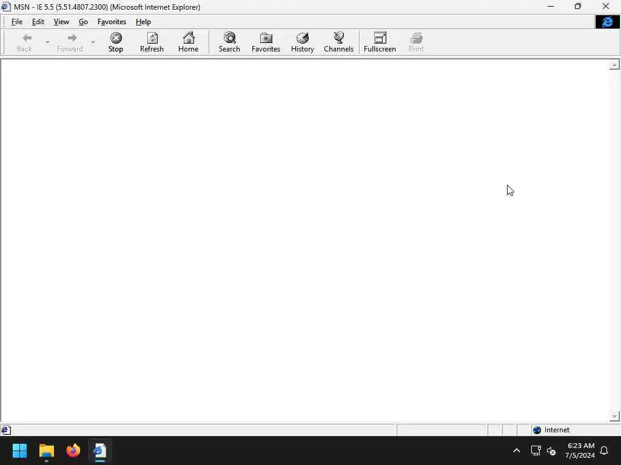Show hidden system tray icons

point(517,450)
